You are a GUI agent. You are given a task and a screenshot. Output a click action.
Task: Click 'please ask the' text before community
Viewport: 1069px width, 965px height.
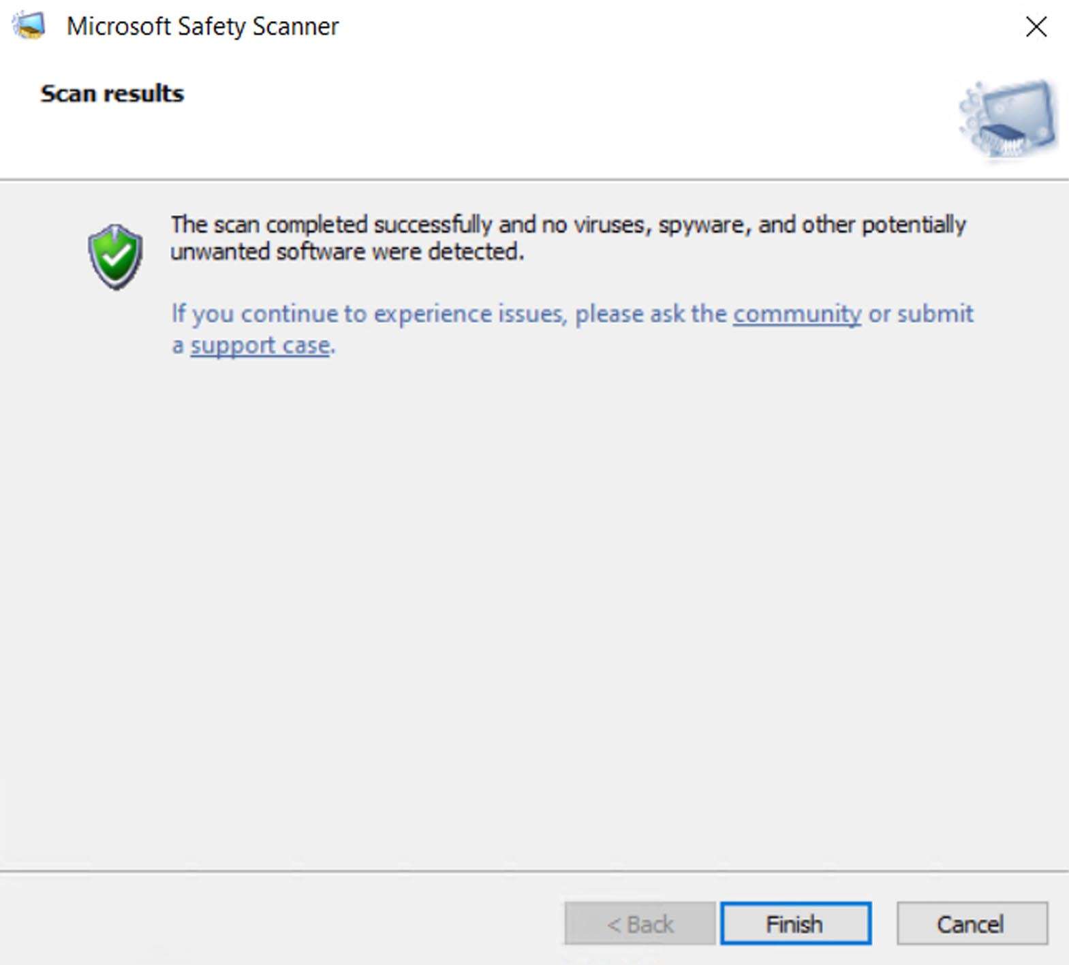[651, 314]
